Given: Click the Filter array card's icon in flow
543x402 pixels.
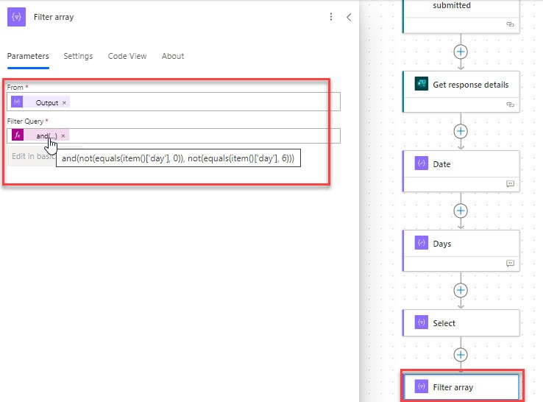Looking at the screenshot, I should [x=421, y=387].
